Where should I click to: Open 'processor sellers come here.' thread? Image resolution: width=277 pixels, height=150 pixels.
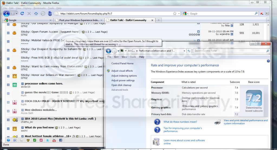tap(44, 84)
